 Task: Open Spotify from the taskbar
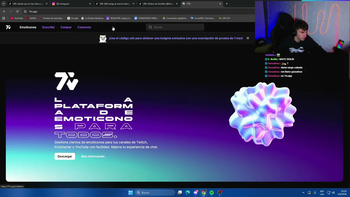[212, 193]
